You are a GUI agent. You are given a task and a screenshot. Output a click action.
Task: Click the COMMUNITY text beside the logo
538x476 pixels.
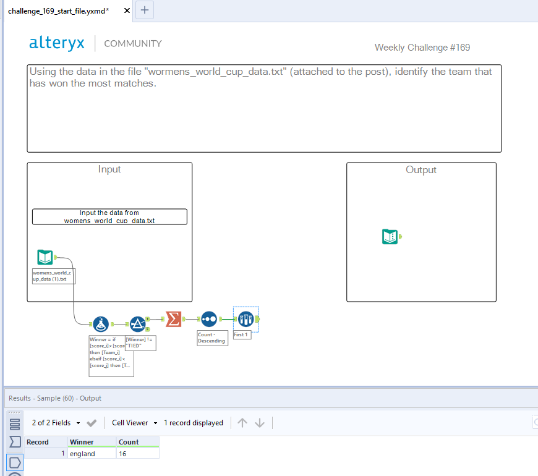[133, 43]
